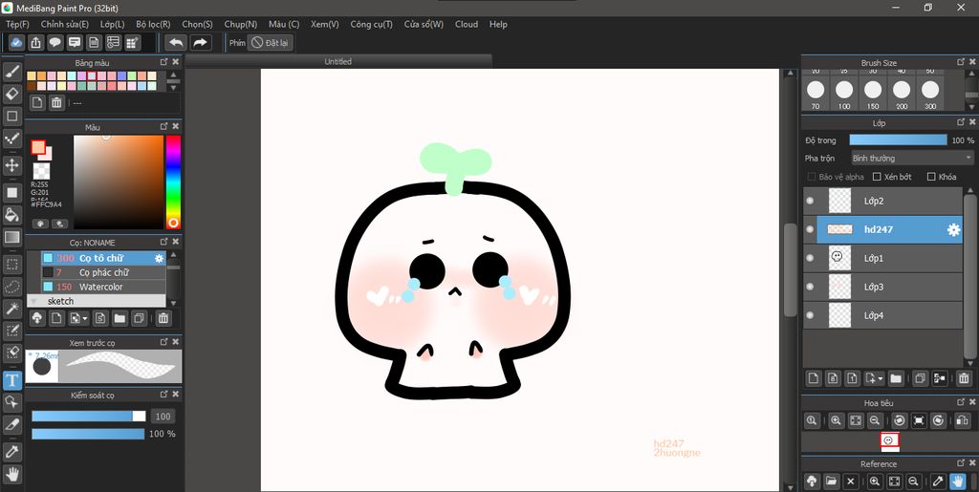The height and width of the screenshot is (492, 979).
Task: Choose the 300 brush size preset
Action: 930,91
